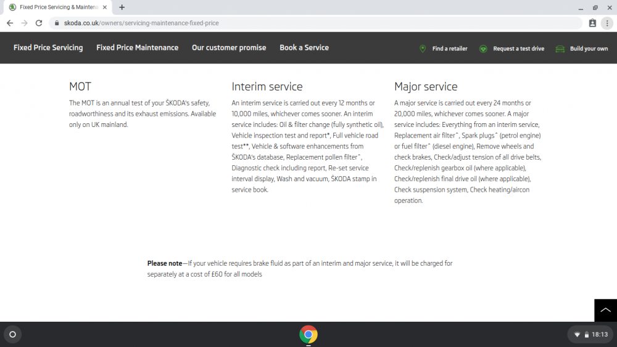The height and width of the screenshot is (347, 617).
Task: Click the padlock site security icon
Action: [57, 23]
